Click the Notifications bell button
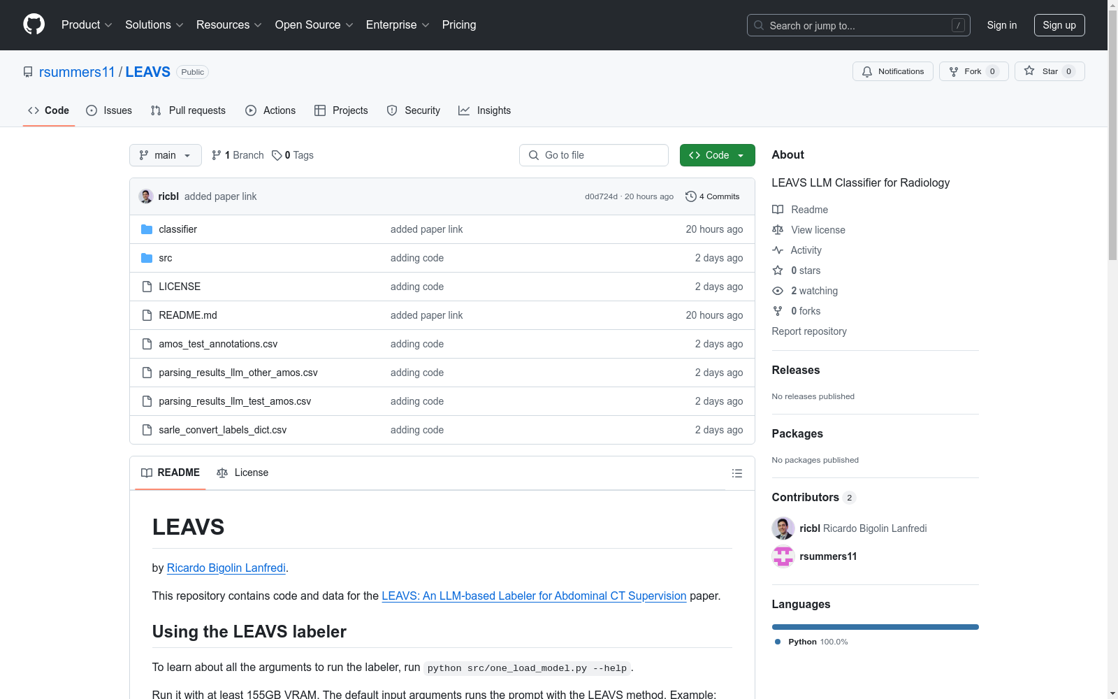Image resolution: width=1118 pixels, height=699 pixels. click(x=892, y=71)
